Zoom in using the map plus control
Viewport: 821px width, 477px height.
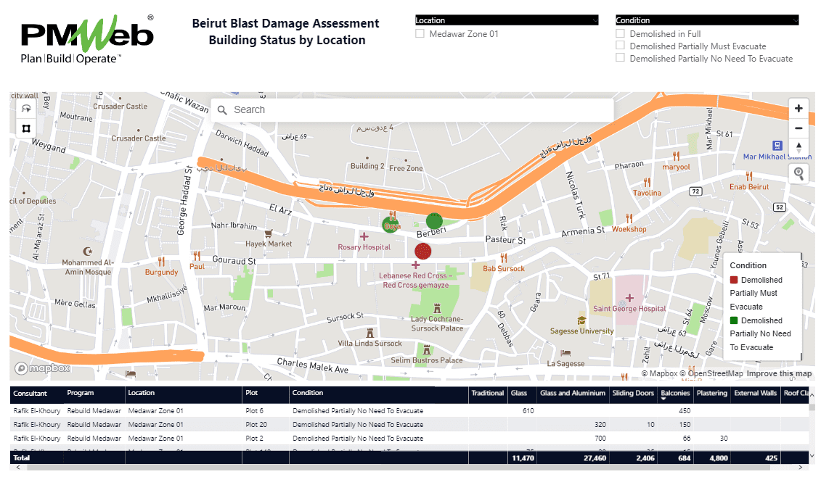click(x=798, y=107)
